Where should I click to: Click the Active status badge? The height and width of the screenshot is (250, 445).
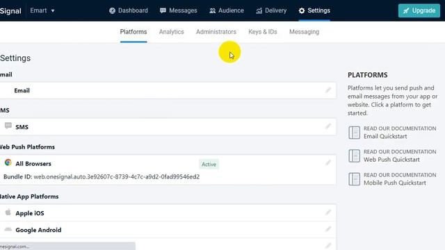click(x=209, y=164)
